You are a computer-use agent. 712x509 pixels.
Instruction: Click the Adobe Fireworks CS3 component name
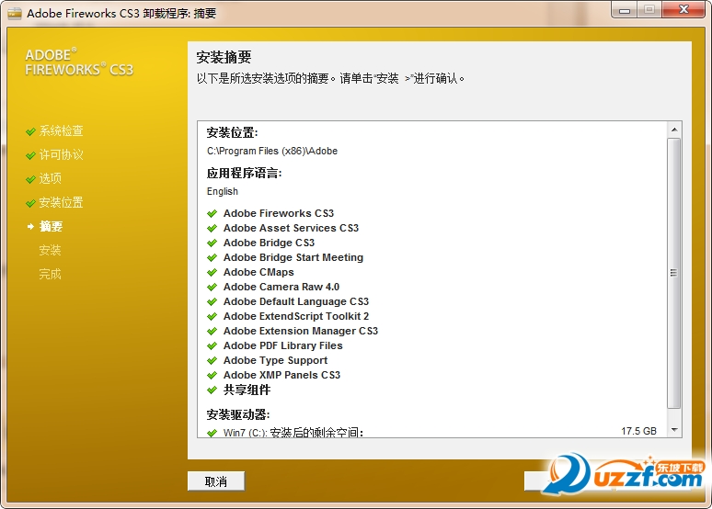coord(279,213)
